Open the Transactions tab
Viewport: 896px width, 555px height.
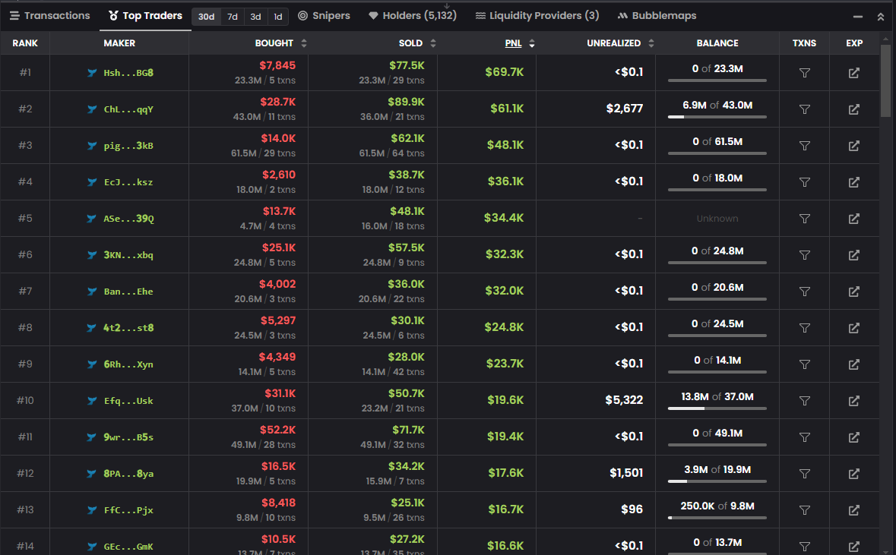50,16
